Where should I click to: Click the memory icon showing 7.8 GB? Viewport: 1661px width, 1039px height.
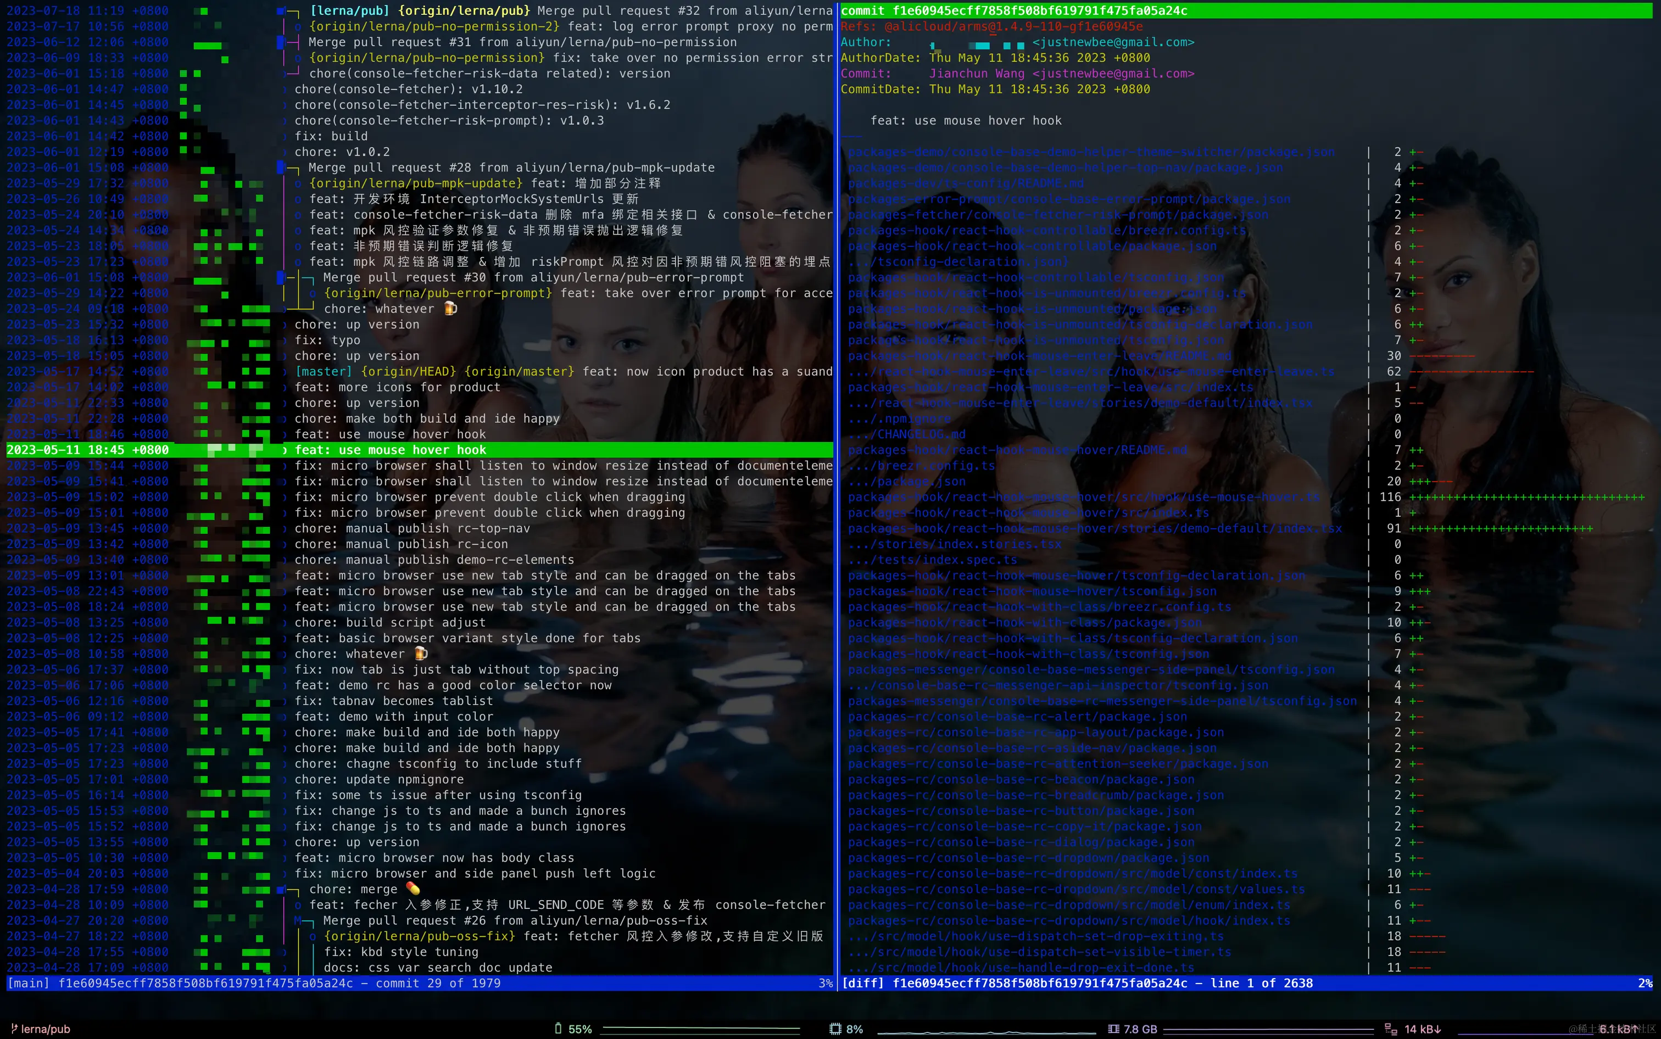tap(1113, 1029)
